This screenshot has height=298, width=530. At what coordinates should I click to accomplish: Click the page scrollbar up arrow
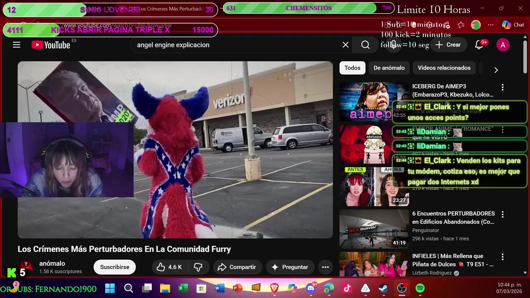(525, 38)
